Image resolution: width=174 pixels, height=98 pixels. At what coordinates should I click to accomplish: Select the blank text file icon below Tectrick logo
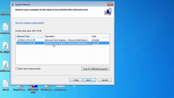click(x=5, y=27)
